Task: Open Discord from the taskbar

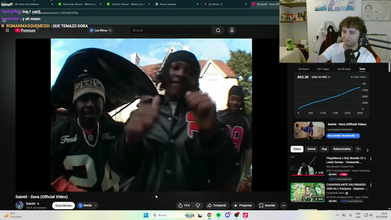Action: point(227,215)
